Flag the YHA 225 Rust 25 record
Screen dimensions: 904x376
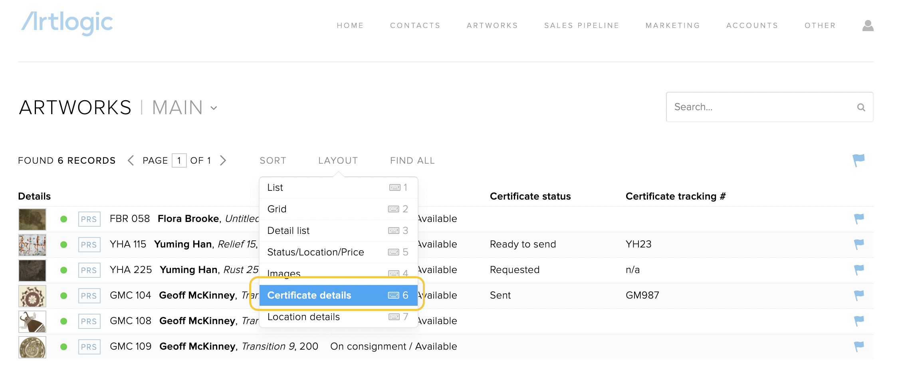coord(858,270)
